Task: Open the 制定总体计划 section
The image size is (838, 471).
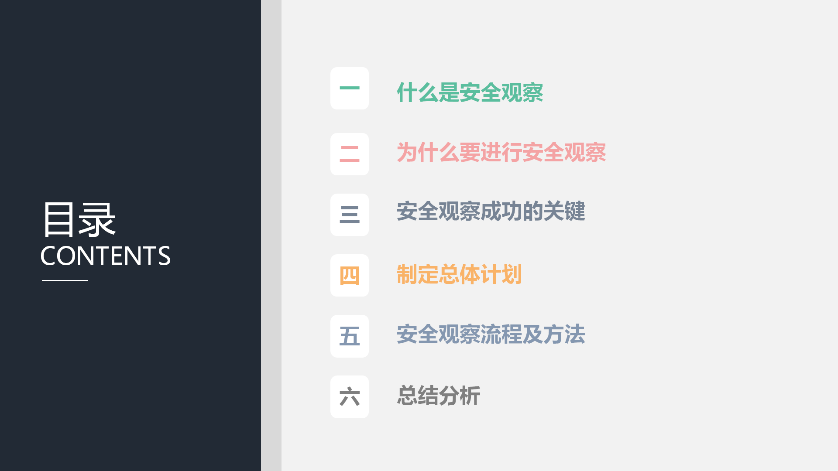Action: pyautogui.click(x=459, y=274)
